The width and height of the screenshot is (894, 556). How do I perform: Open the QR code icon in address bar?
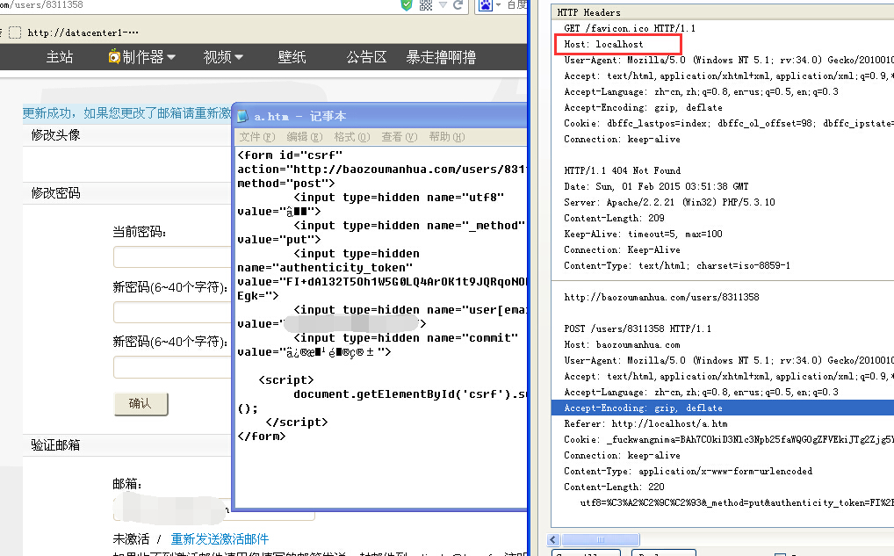pos(426,5)
